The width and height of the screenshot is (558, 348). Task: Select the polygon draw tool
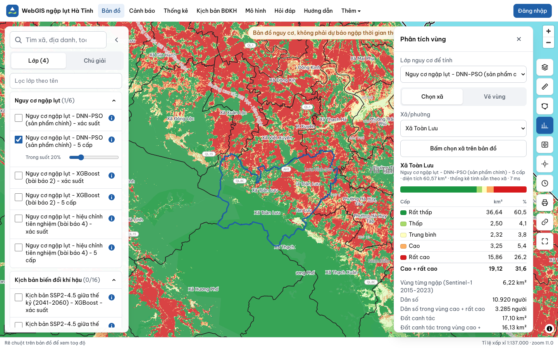point(545,106)
